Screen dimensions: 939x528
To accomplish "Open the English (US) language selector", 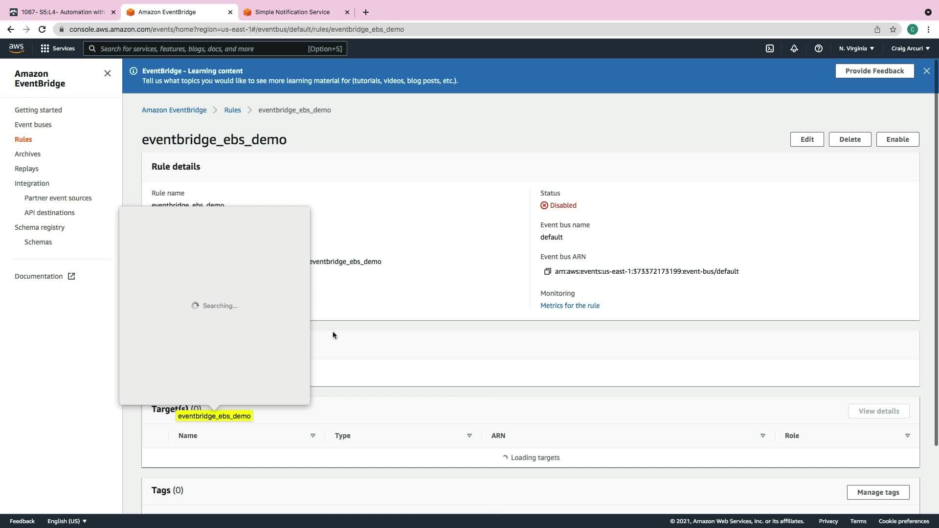I will pyautogui.click(x=67, y=521).
